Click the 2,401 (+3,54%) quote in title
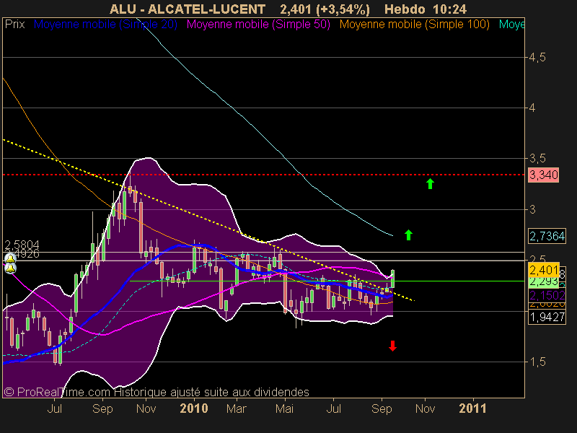This screenshot has height=433, width=577. (325, 9)
